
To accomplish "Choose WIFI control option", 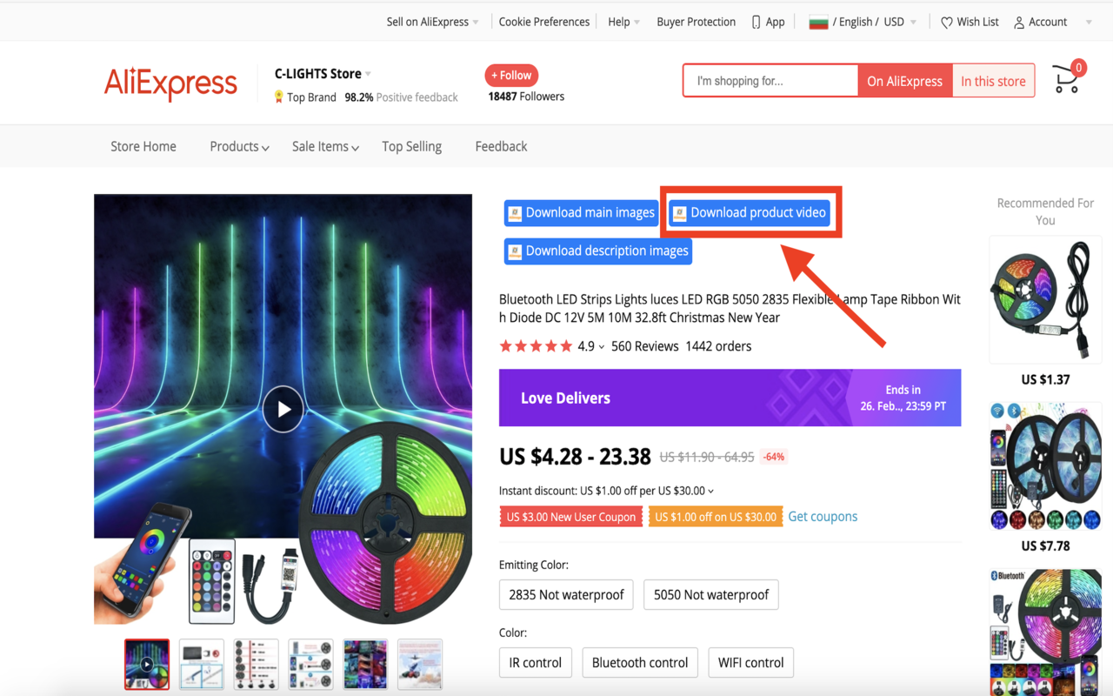I will 751,663.
